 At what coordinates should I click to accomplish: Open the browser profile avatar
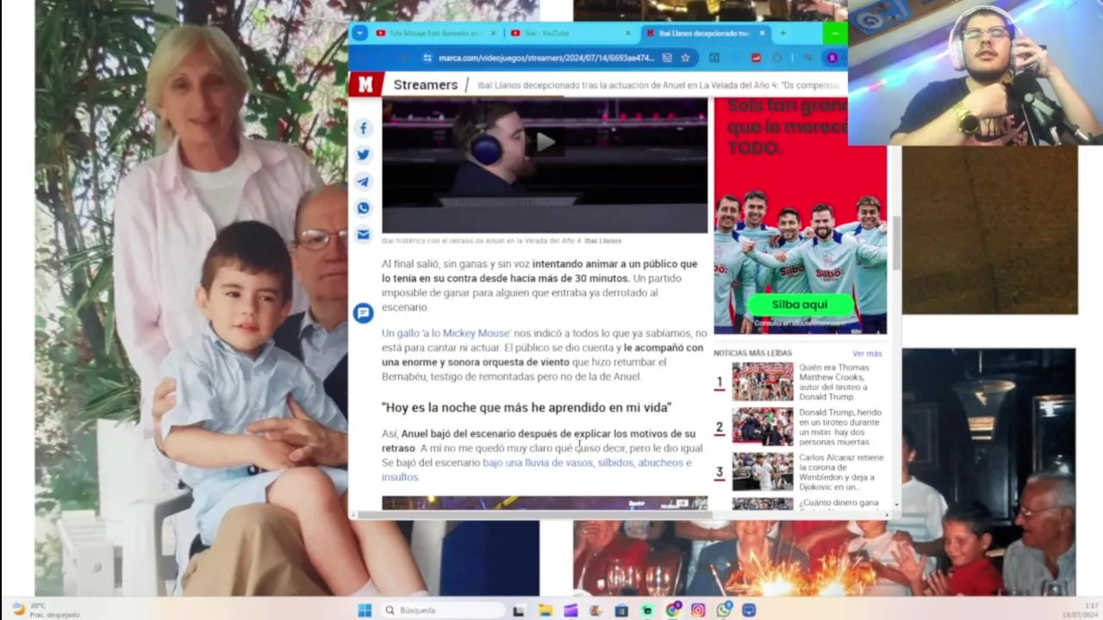coord(832,58)
